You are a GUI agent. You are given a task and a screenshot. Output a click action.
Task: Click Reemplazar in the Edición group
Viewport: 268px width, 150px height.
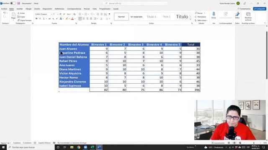201,17
